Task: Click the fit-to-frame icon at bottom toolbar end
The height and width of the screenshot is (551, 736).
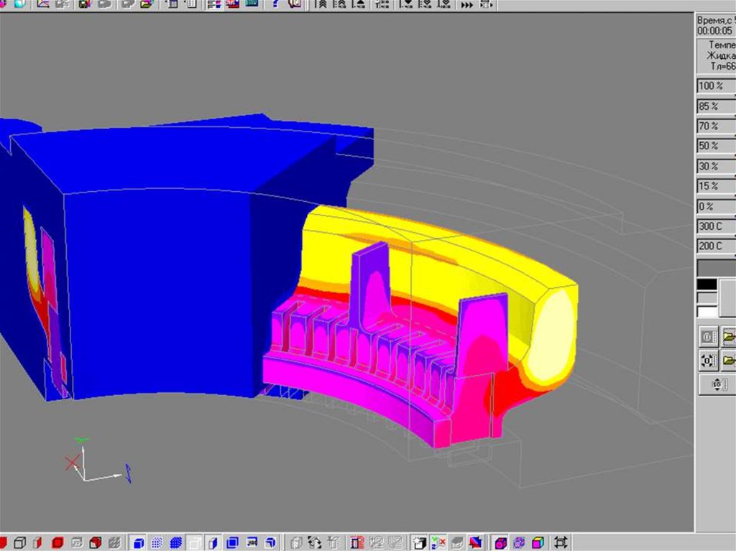Action: pos(561,542)
